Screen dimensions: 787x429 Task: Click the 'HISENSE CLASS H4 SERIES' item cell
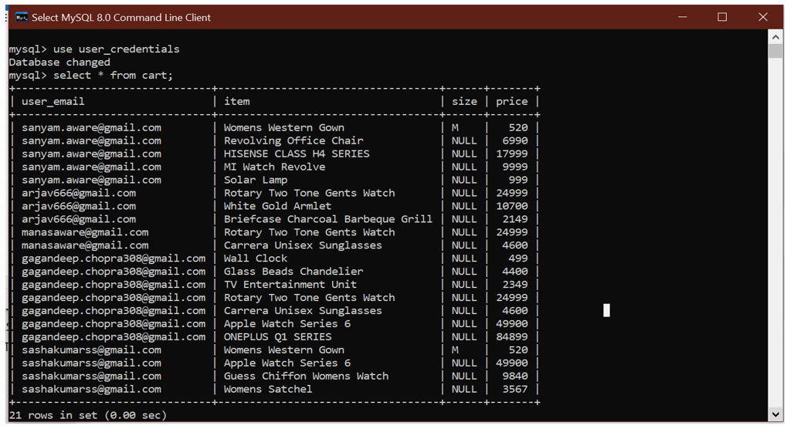pos(297,154)
